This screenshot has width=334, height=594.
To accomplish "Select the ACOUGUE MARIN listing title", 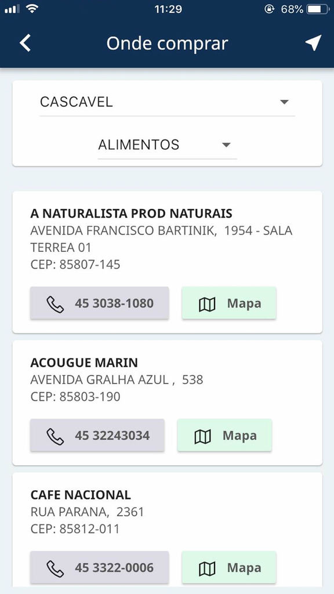I will pyautogui.click(x=84, y=363).
